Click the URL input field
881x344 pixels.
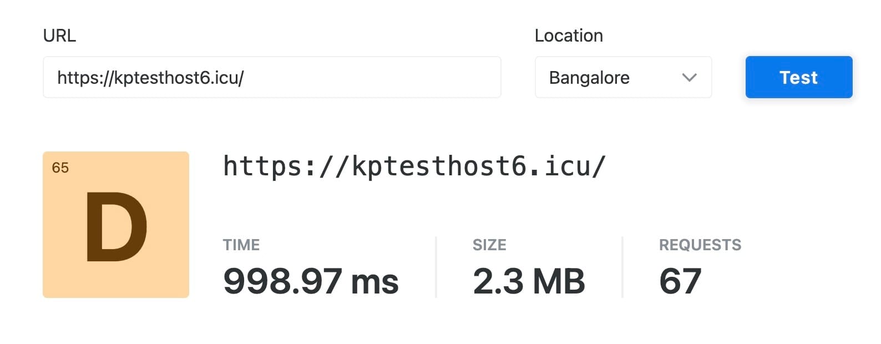(x=272, y=77)
